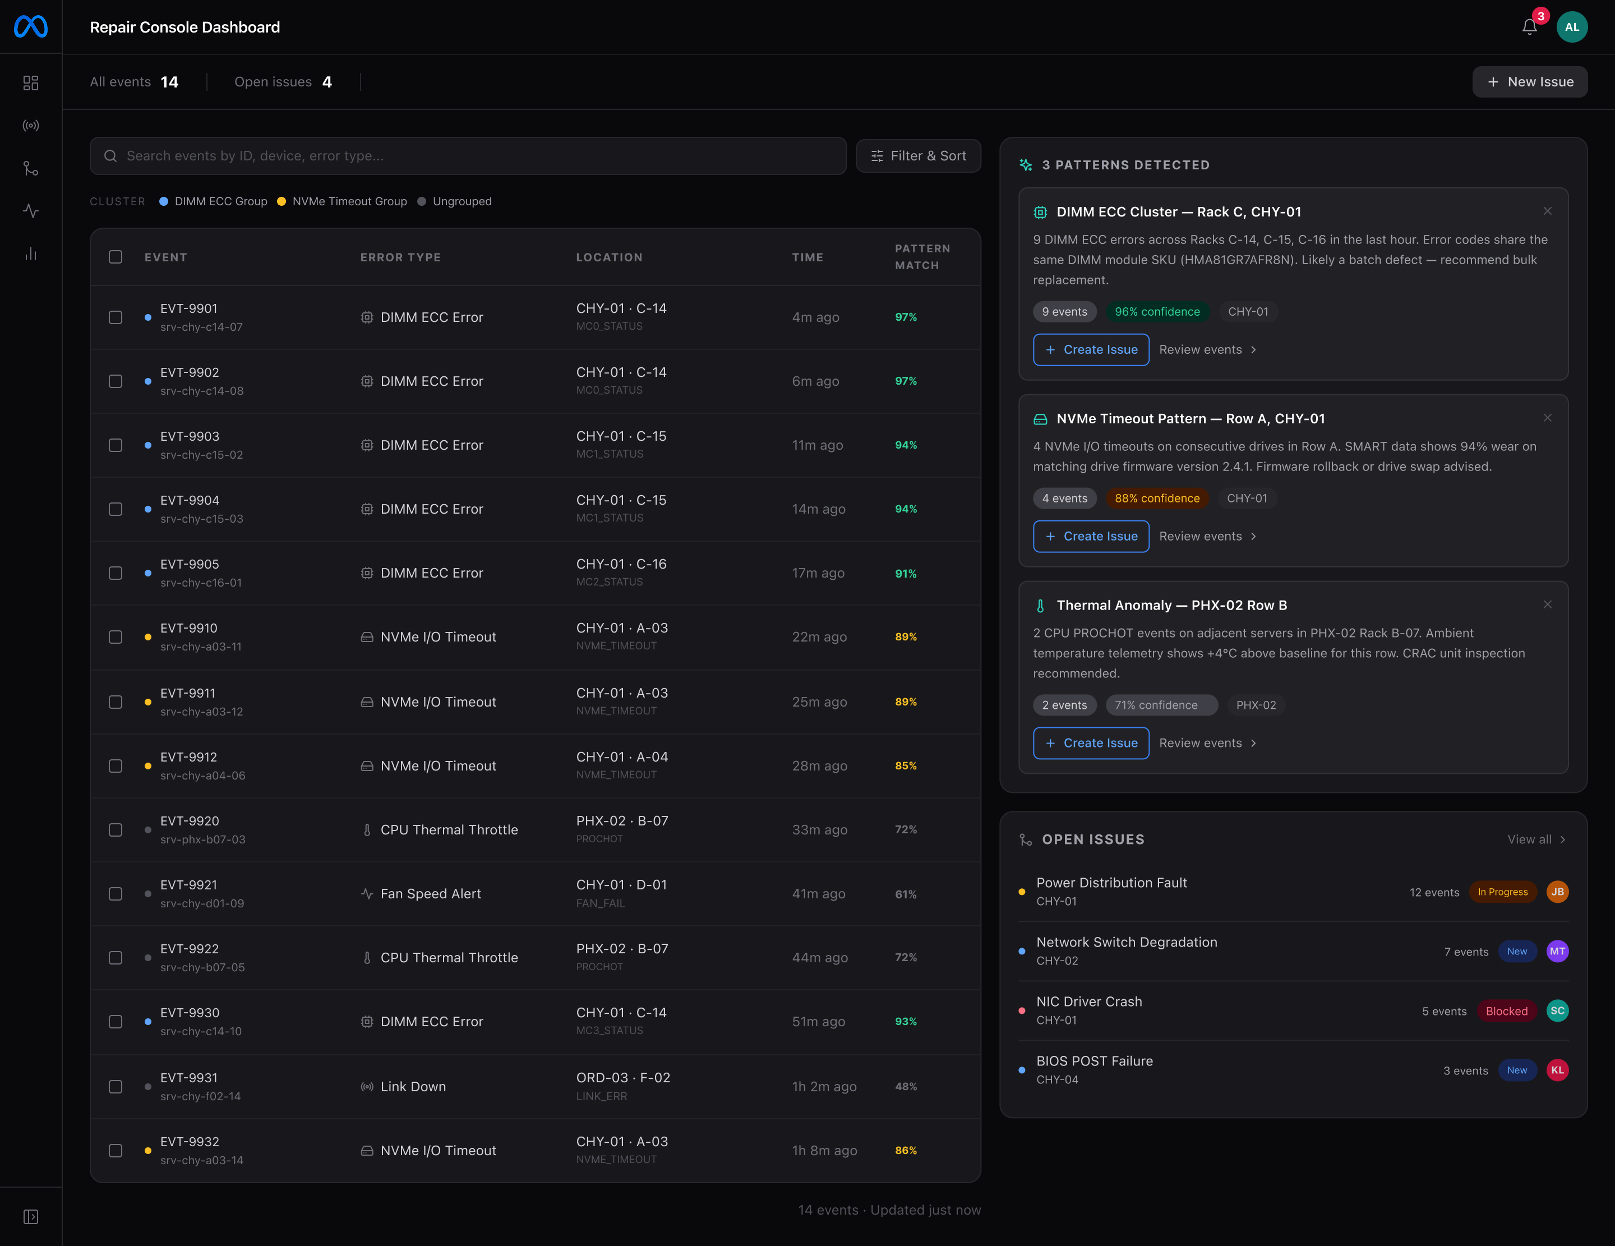The width and height of the screenshot is (1615, 1246).
Task: Toggle the select-all events checkbox
Action: point(116,257)
